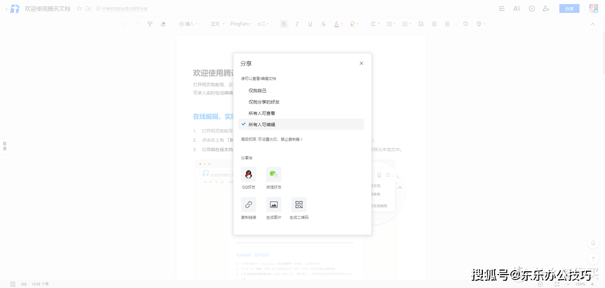Image resolution: width=605 pixels, height=288 pixels.
Task: Click the 生成二维码 QR code icon
Action: coord(299,205)
